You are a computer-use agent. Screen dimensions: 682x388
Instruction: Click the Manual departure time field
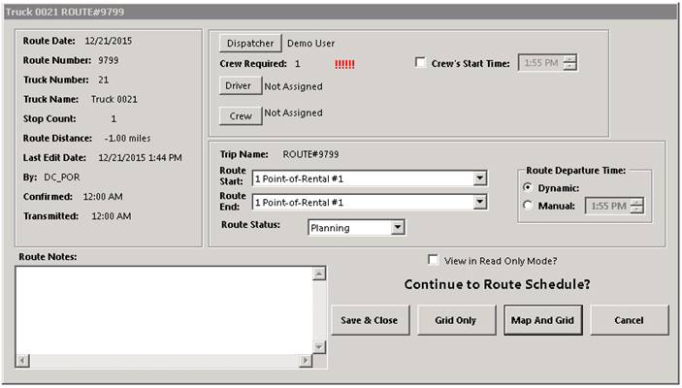[x=607, y=205]
